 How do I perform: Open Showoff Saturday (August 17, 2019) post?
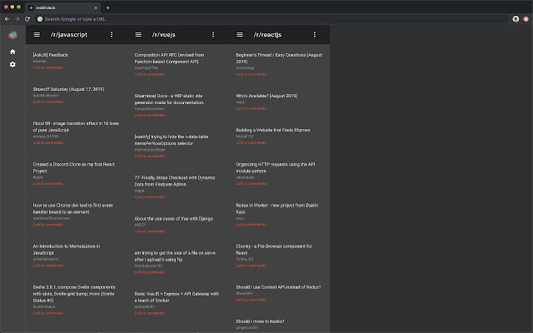pyautogui.click(x=68, y=89)
